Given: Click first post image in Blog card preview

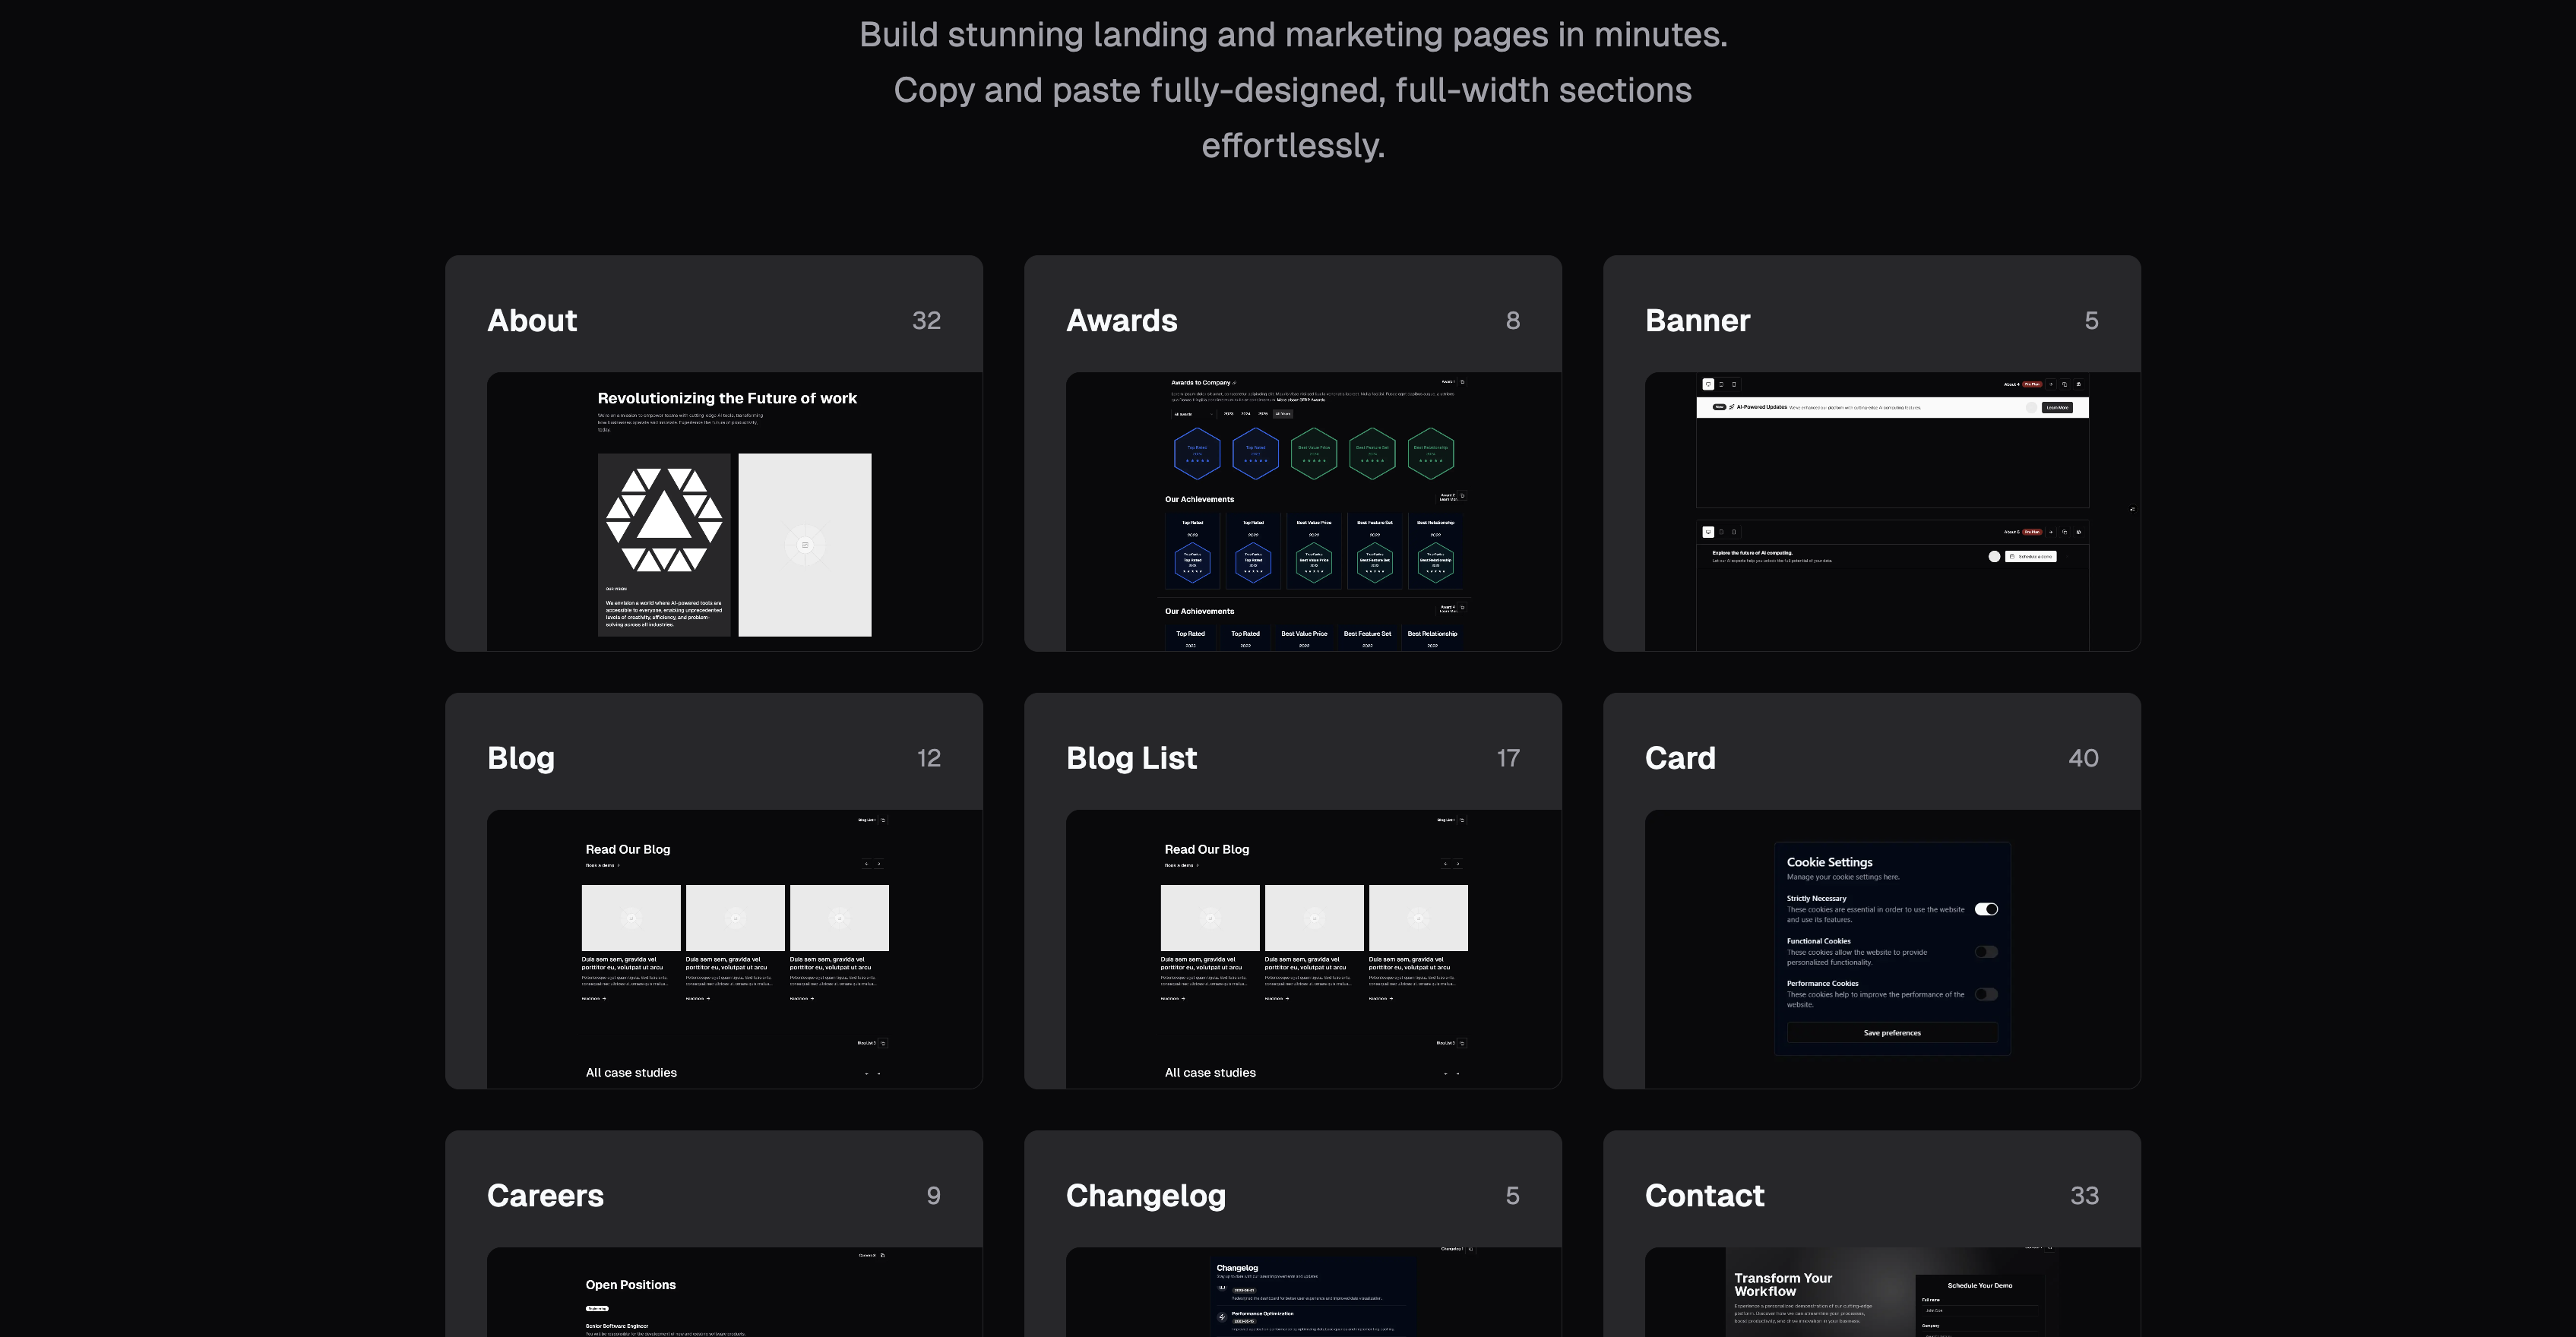Looking at the screenshot, I should 631,918.
